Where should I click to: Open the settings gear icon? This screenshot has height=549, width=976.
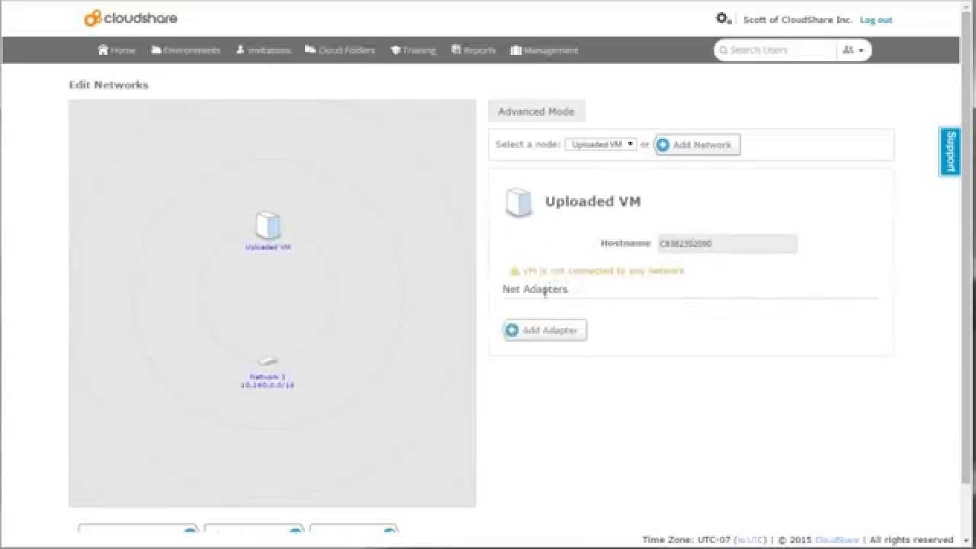click(723, 18)
